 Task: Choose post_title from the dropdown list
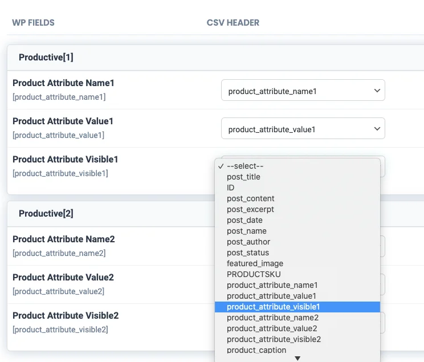243,177
